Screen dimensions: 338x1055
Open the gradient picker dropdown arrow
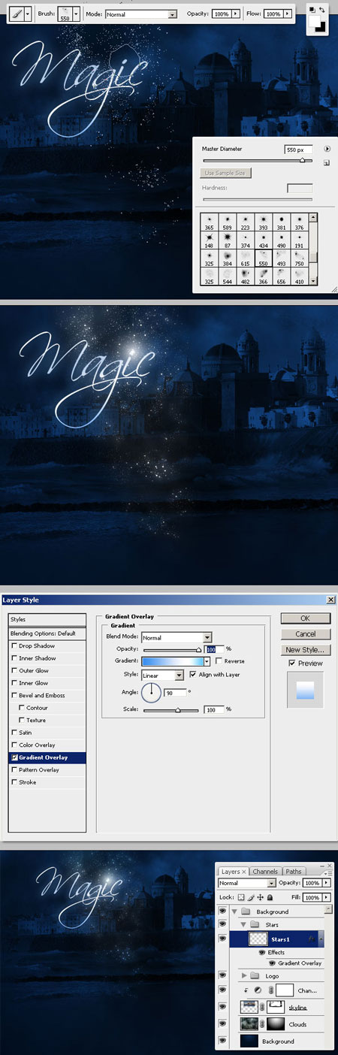pyautogui.click(x=207, y=661)
